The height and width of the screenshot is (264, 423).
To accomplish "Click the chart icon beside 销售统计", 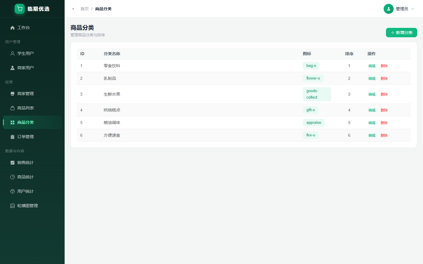I will 12,163.
